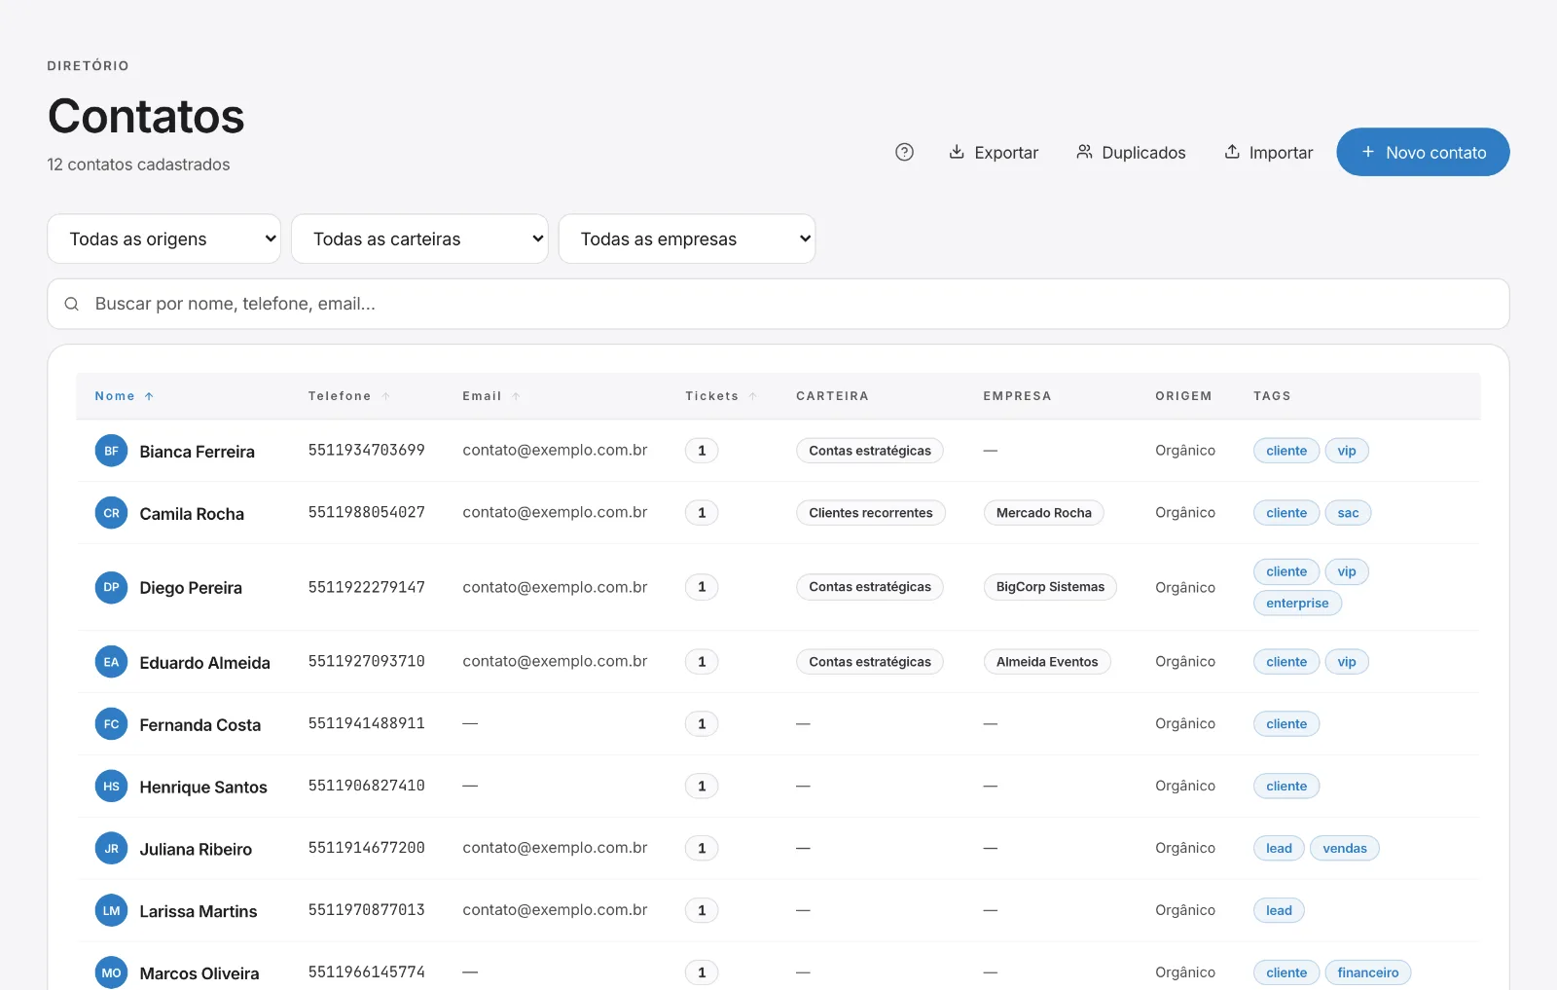The height and width of the screenshot is (990, 1557).
Task: Click the EA avatar for Eduardo Almeida
Action: 111,662
